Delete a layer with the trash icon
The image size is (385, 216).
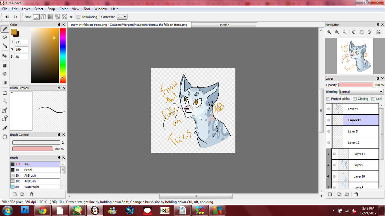[x=356, y=194]
